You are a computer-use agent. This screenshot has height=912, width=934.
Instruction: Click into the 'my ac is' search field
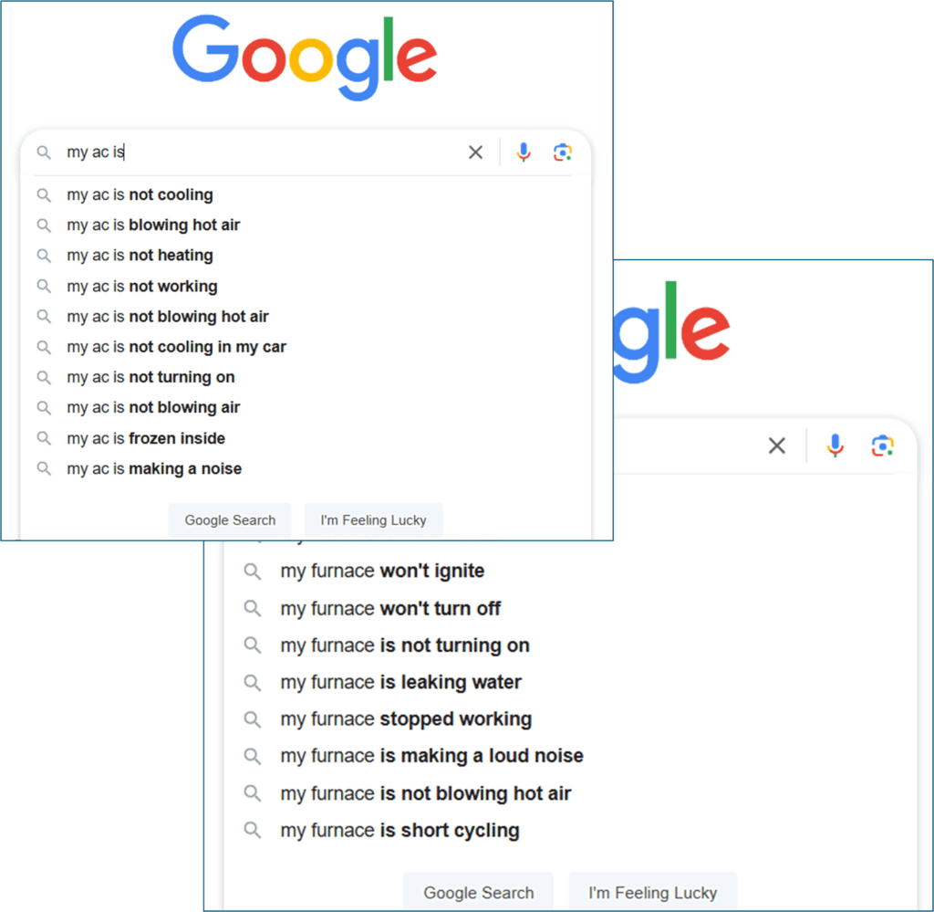[x=262, y=152]
